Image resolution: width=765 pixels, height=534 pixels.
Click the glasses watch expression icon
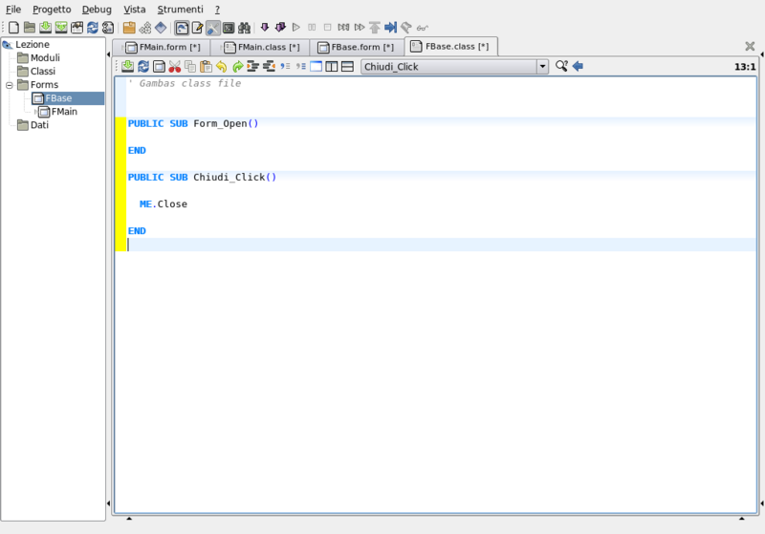click(x=422, y=28)
